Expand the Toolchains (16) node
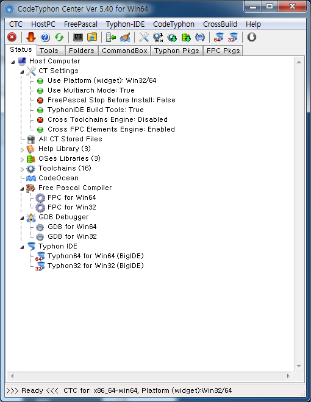Screen dimensions: 311x402 pos(23,169)
